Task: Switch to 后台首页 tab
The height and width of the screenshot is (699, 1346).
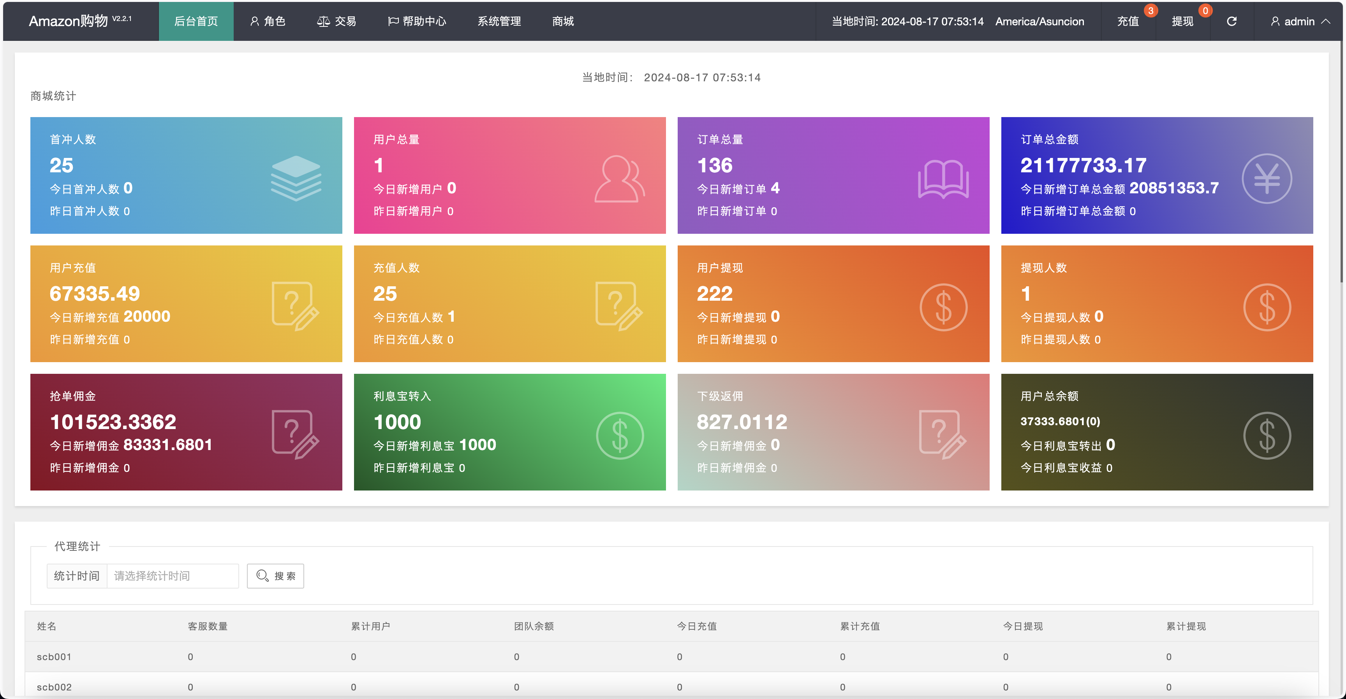Action: [196, 21]
